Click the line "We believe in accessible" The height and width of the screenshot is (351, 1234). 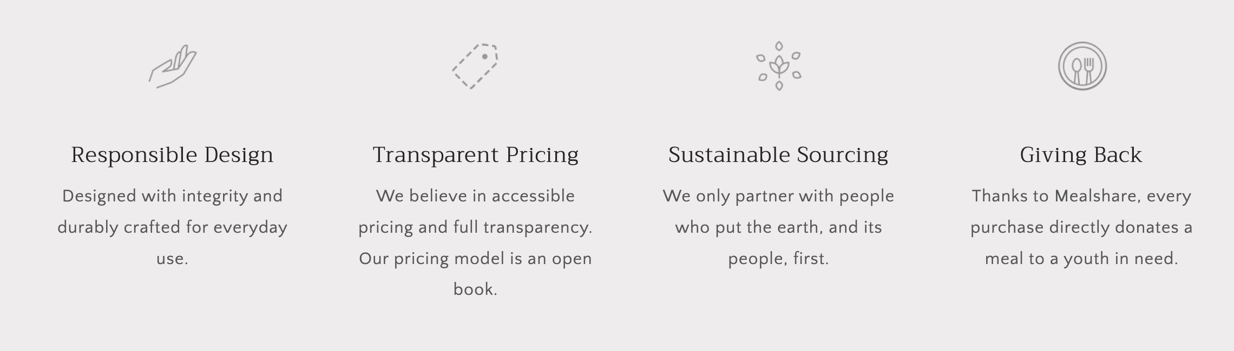(x=475, y=196)
